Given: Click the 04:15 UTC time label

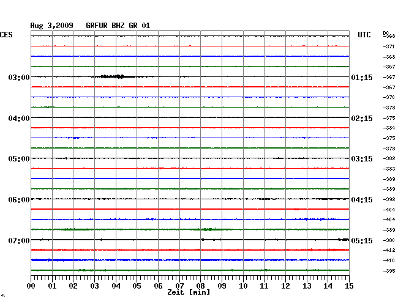Looking at the screenshot, I should coord(362,200).
